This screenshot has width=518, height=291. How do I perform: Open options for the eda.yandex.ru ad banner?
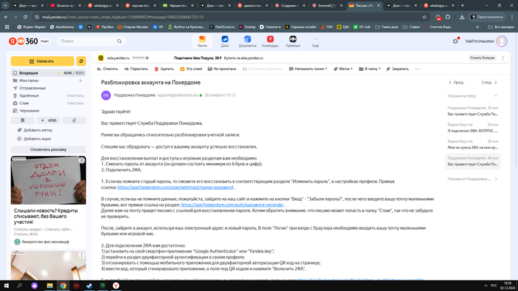pyautogui.click(x=502, y=58)
